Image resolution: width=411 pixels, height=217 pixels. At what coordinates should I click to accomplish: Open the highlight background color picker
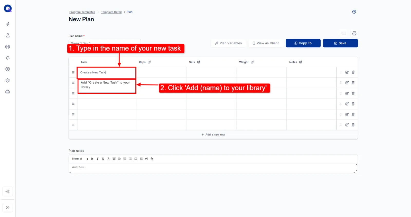114,159
